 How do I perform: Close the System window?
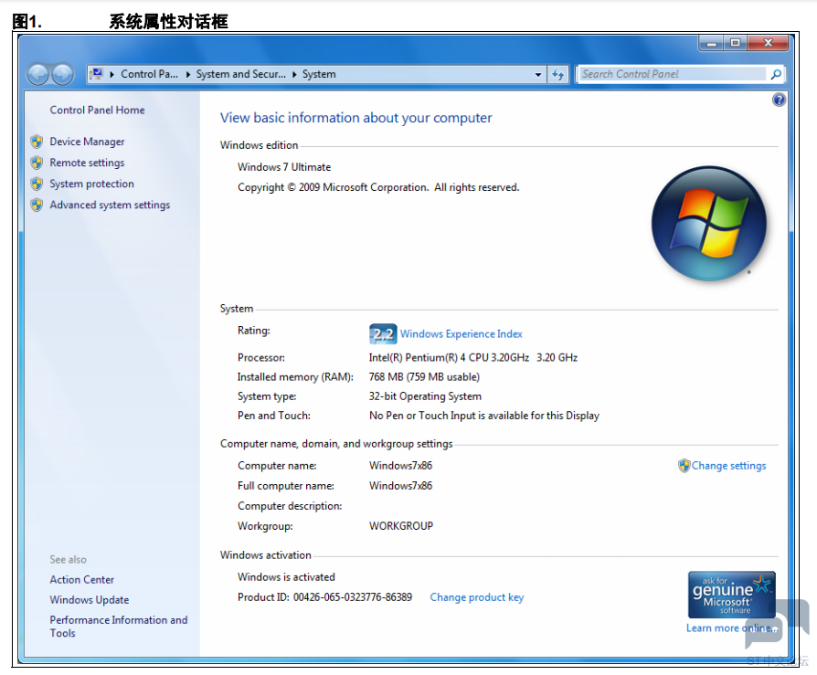click(768, 43)
